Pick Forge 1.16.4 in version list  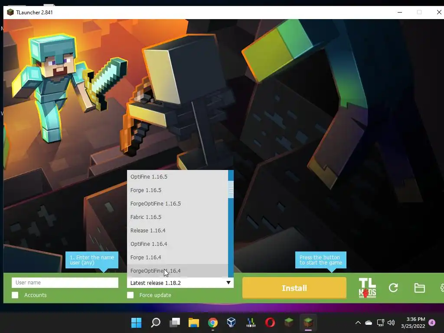(177, 258)
